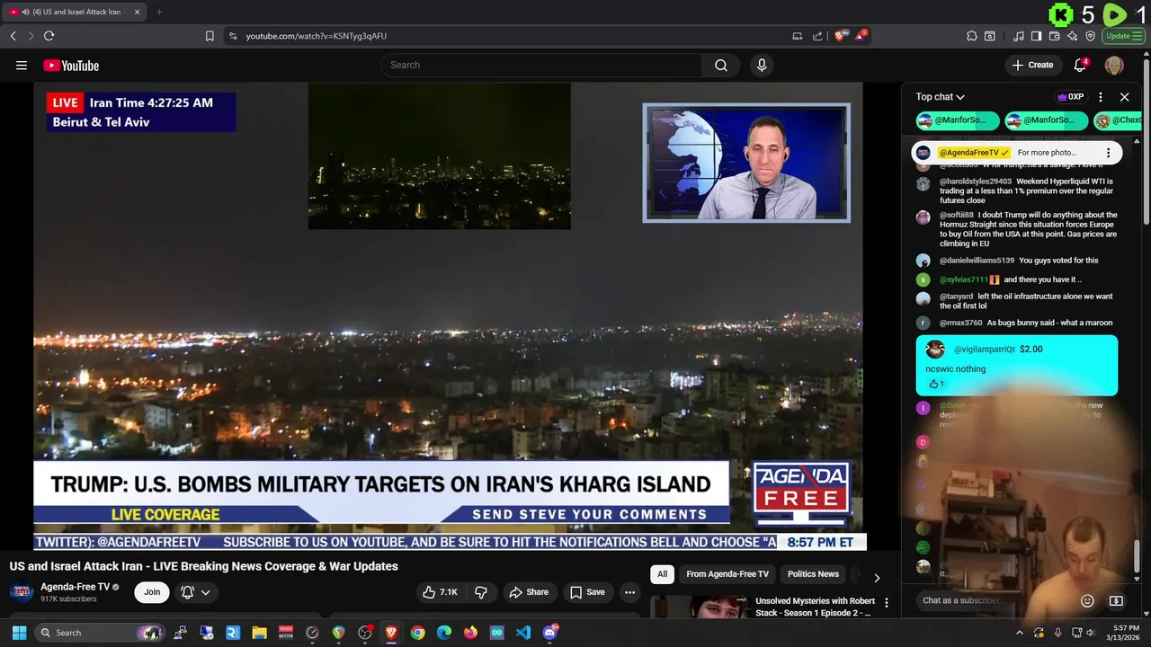Image resolution: width=1151 pixels, height=647 pixels.
Task: Dislike the video with thumbs down
Action: tap(481, 592)
